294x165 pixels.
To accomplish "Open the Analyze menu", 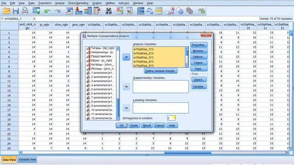I will (x=60, y=3).
